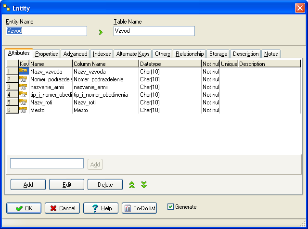Screen dimensions: 308x229
Task: Click Not null cell in nazvanie_armii row
Action: point(211,87)
